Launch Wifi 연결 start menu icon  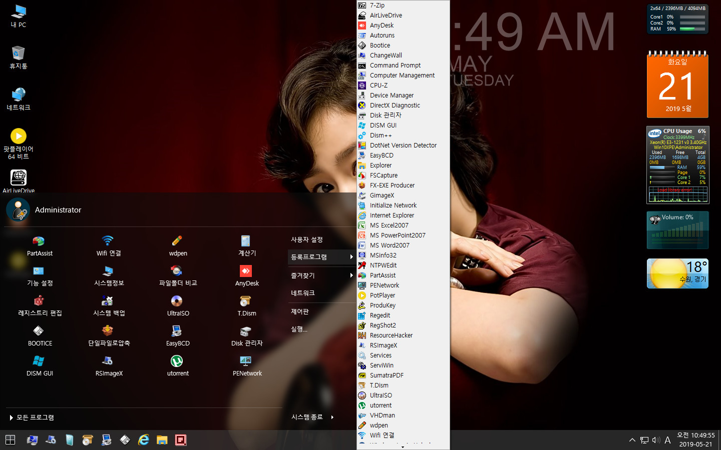[109, 246]
